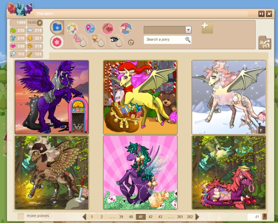Reset filters with circular arrow icon
The width and height of the screenshot is (278, 223).
(x=131, y=43)
